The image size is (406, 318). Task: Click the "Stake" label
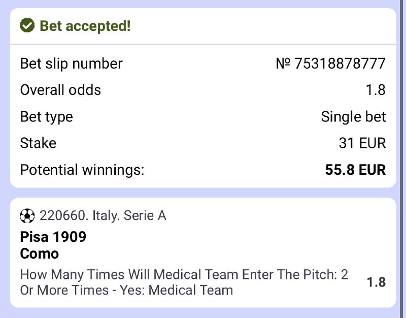(38, 143)
